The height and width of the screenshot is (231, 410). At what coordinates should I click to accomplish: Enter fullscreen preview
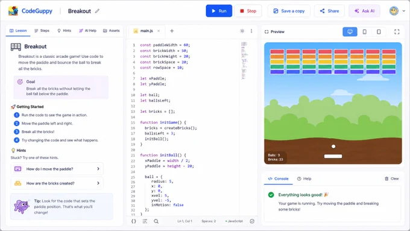click(397, 31)
